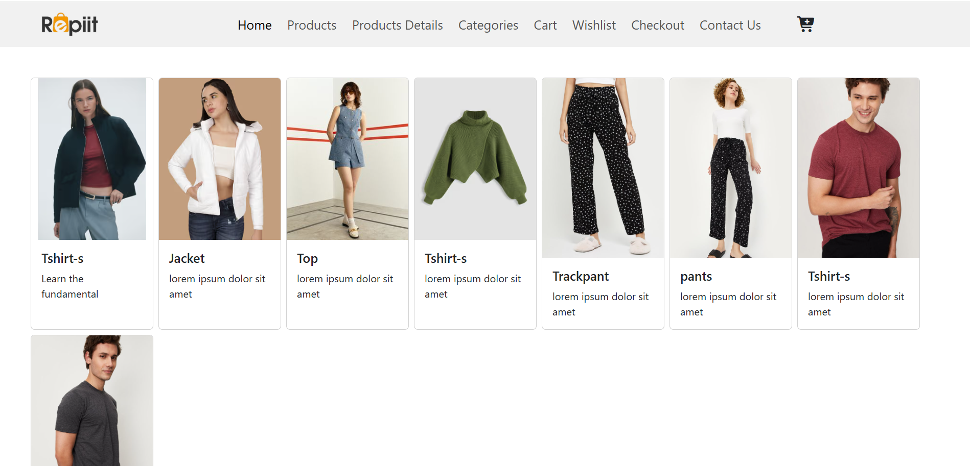
Task: Click the green sweater product image
Action: (x=475, y=159)
